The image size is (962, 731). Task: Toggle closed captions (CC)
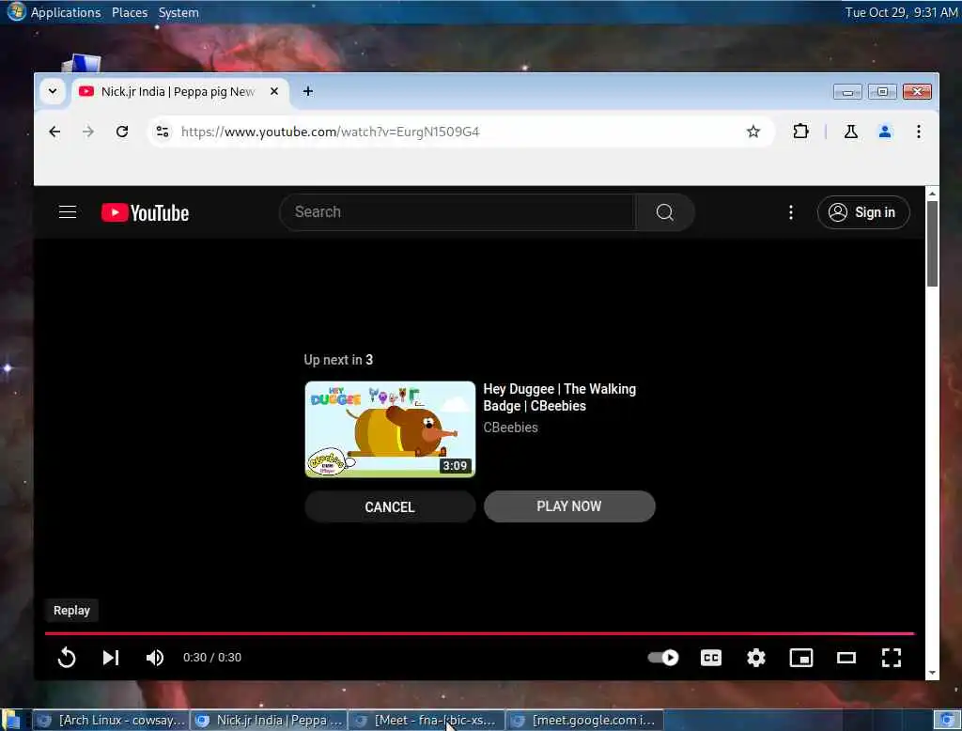coord(711,658)
